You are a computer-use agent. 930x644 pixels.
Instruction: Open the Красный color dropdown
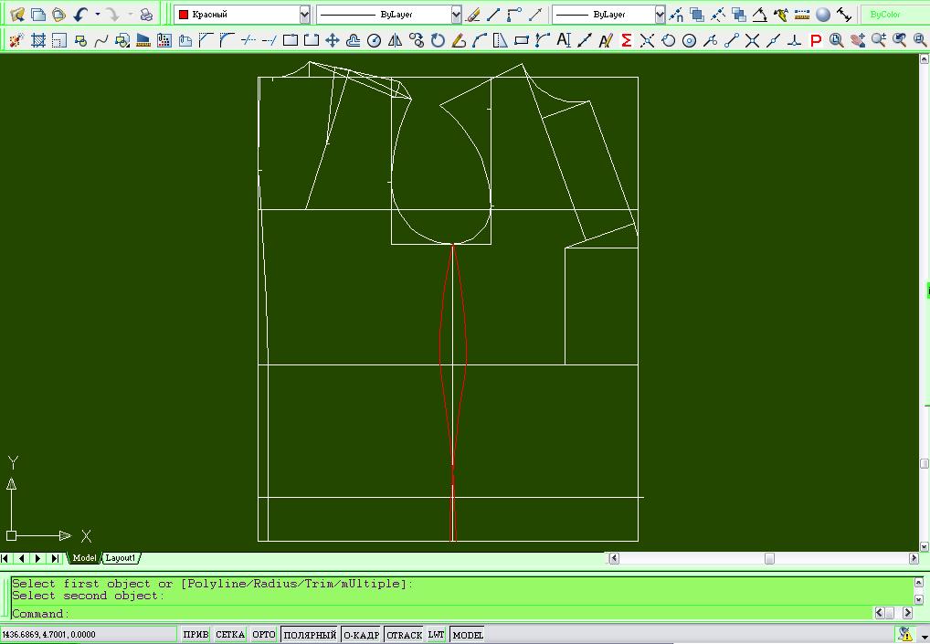(x=304, y=15)
